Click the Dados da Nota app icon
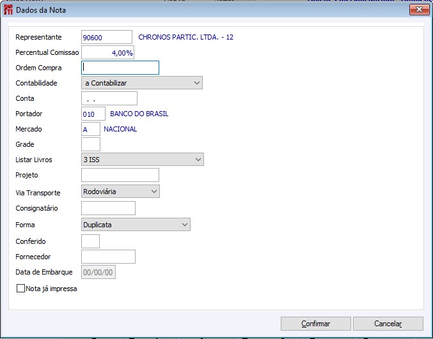433x339 pixels. [x=8, y=10]
